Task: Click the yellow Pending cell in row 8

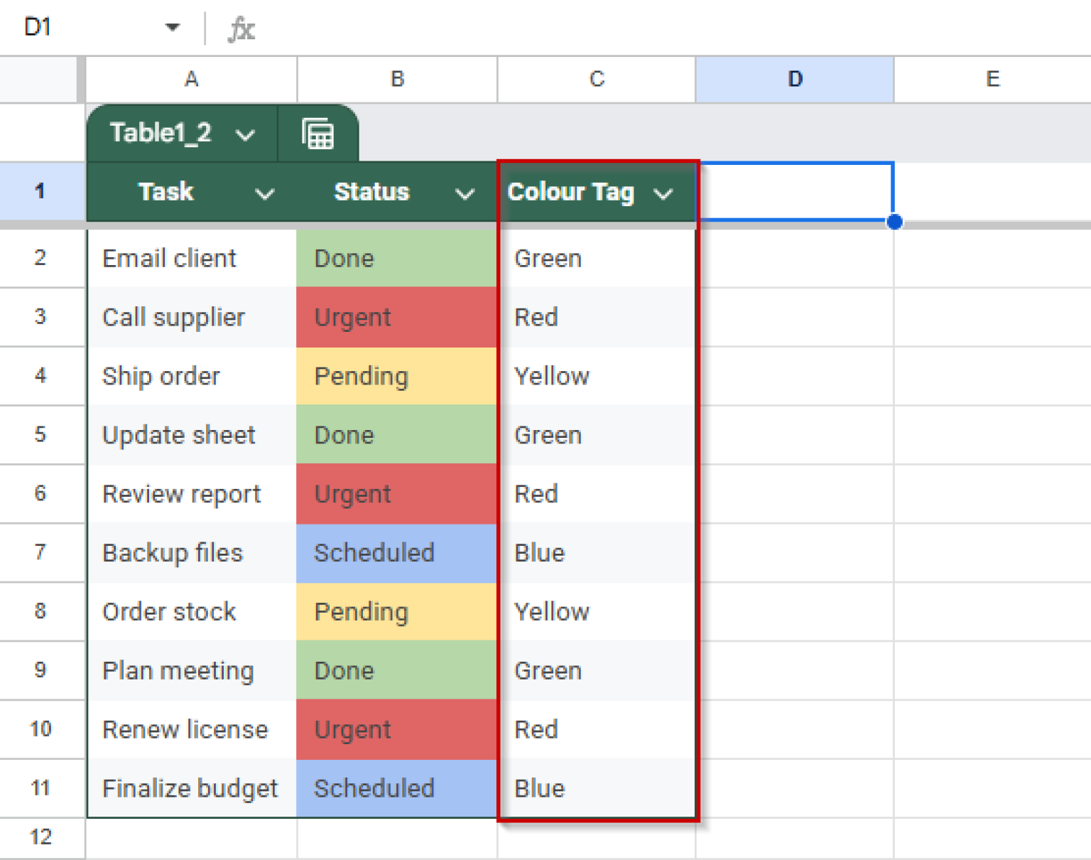Action: [396, 611]
